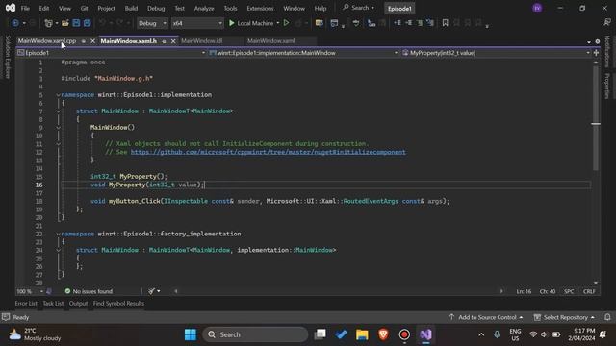This screenshot has height=346, width=616.
Task: Open the Search box in the title bar
Action: click(x=358, y=8)
